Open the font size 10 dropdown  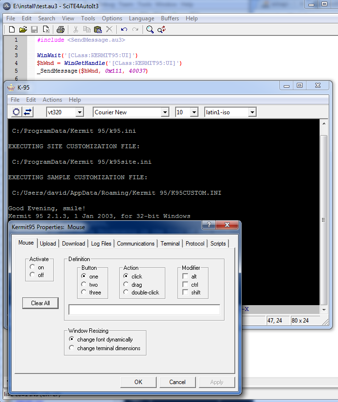coord(194,112)
